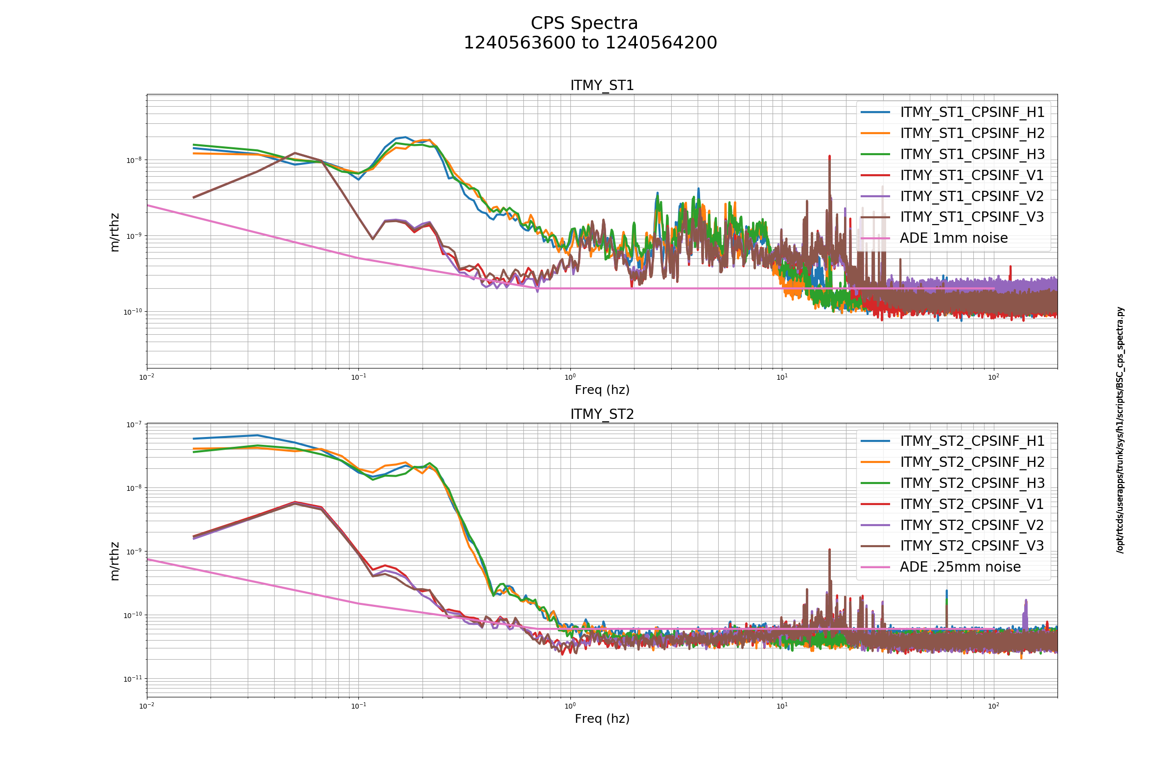
Task: Click the BSC_cps_spectra.py script path text
Action: [1120, 430]
